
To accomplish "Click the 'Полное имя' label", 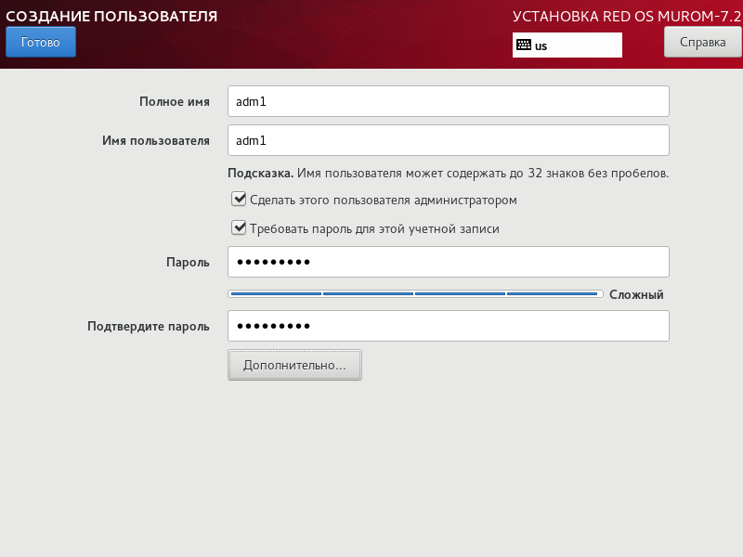I will (x=174, y=102).
